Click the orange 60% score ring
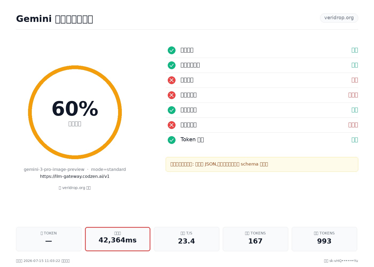Screen dimensions: 374x267 (75, 112)
